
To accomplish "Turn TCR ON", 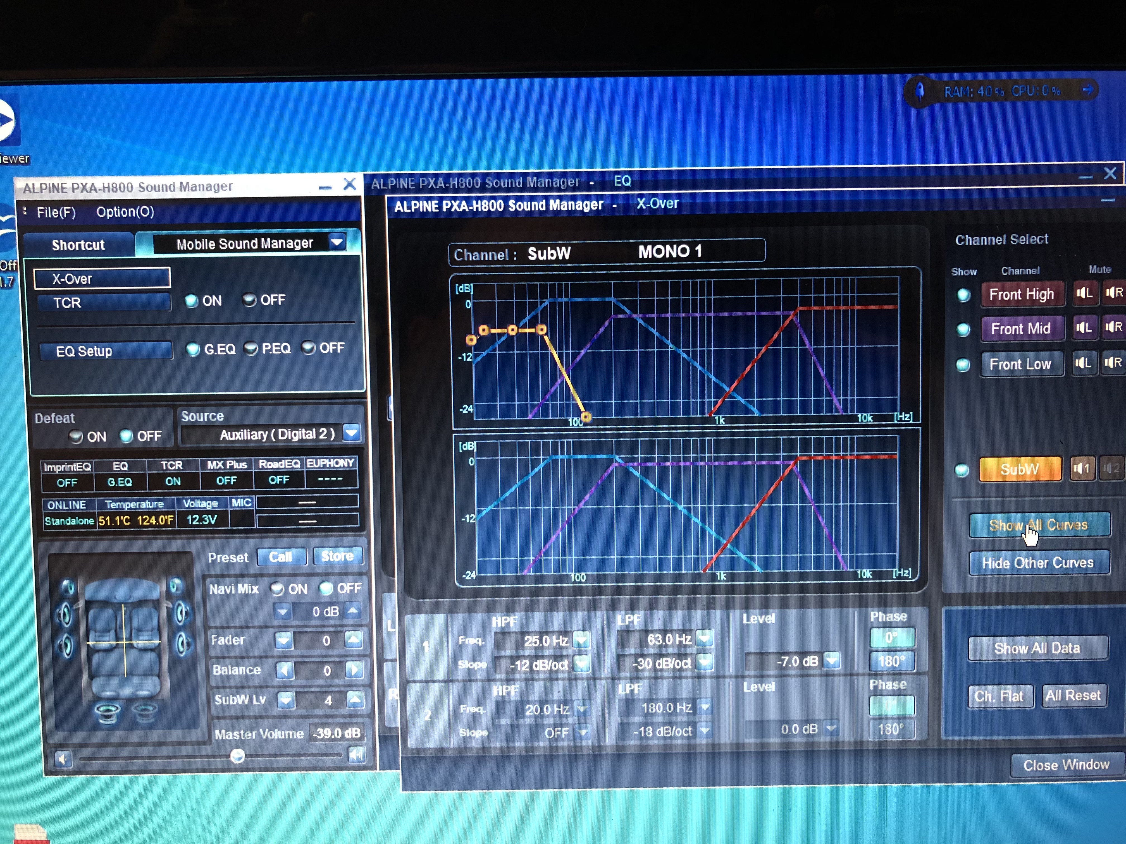I will (191, 301).
